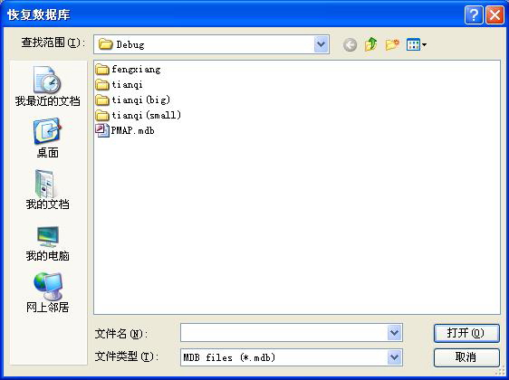Expand the 查找范围 Debug folder dropdown

[321, 44]
